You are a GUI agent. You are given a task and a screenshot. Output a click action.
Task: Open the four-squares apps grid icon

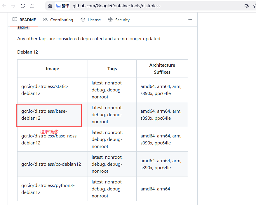[x=50, y=6]
